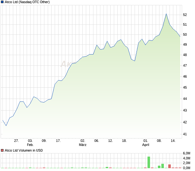
Task: Click the price axis value 48
Action: click(185, 55)
